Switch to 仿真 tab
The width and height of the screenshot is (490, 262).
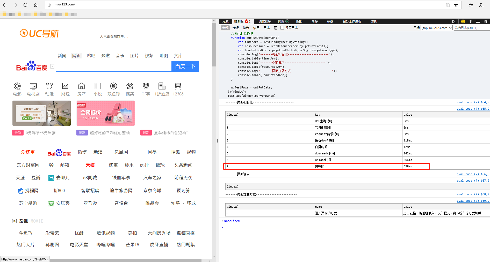click(x=374, y=21)
